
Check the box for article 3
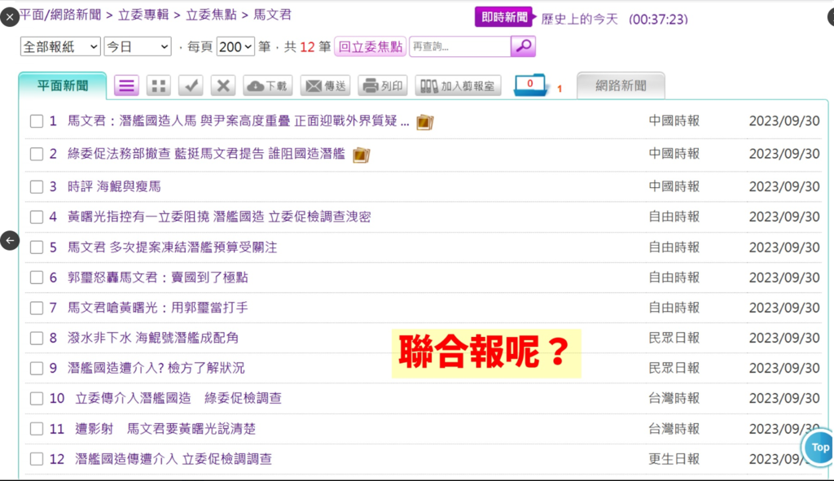37,186
